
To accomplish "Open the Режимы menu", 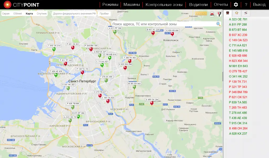I will (110, 5).
